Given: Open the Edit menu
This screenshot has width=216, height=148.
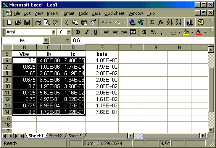Looking at the screenshot, I should tap(27, 13).
